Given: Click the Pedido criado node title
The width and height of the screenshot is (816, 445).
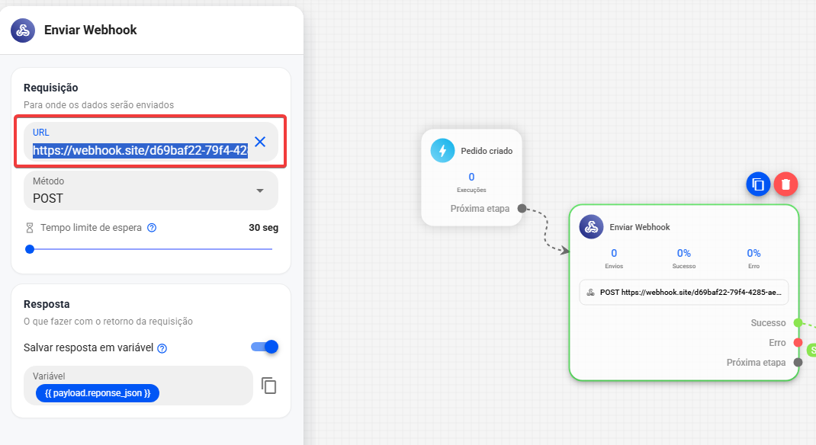Looking at the screenshot, I should [x=487, y=151].
